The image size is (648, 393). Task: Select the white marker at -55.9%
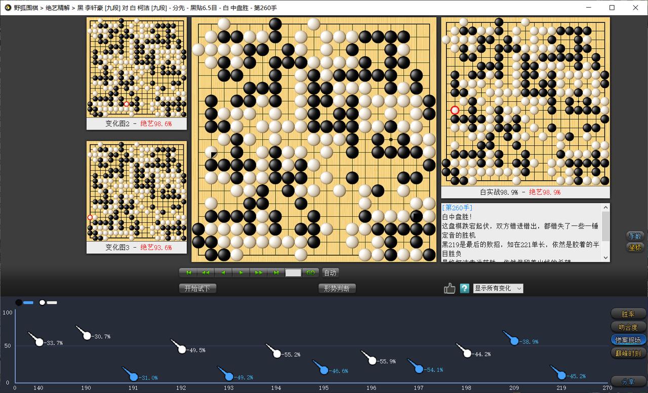pos(373,360)
